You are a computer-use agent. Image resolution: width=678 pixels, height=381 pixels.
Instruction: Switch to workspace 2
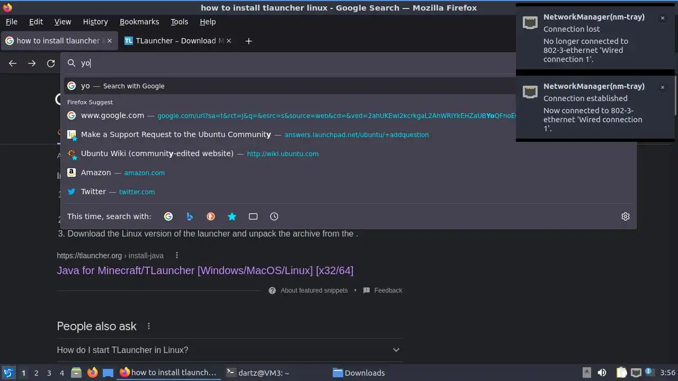pos(36,373)
